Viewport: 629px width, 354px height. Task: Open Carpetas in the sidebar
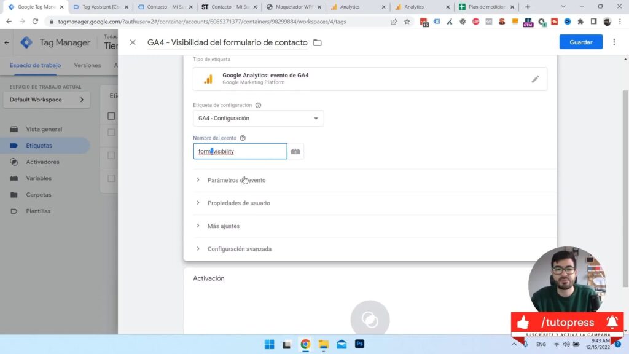[x=39, y=195]
